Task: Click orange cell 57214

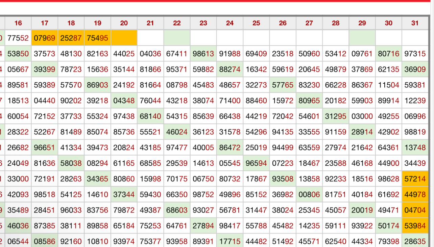Action: point(415,179)
